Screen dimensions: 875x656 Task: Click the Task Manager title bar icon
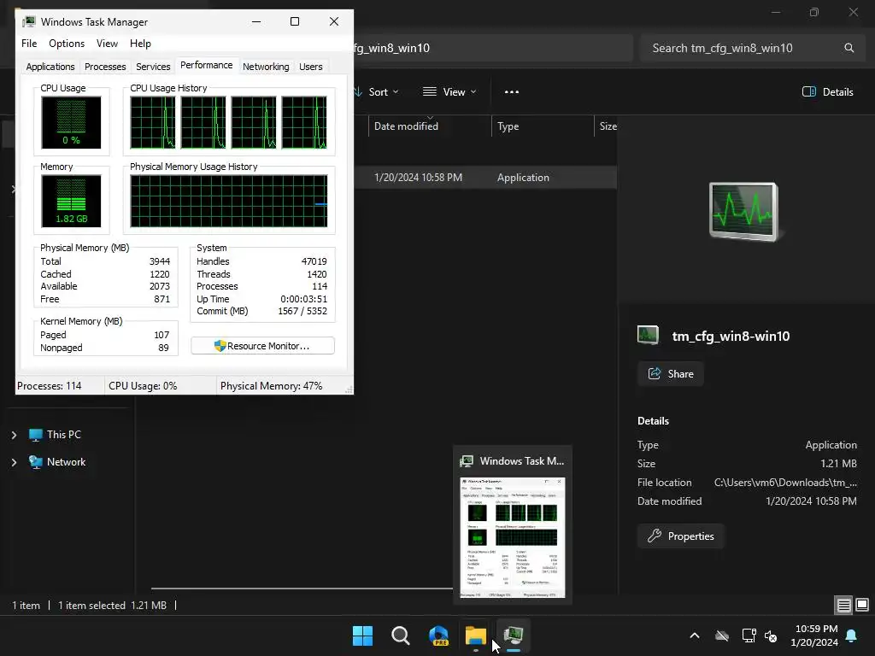click(28, 21)
